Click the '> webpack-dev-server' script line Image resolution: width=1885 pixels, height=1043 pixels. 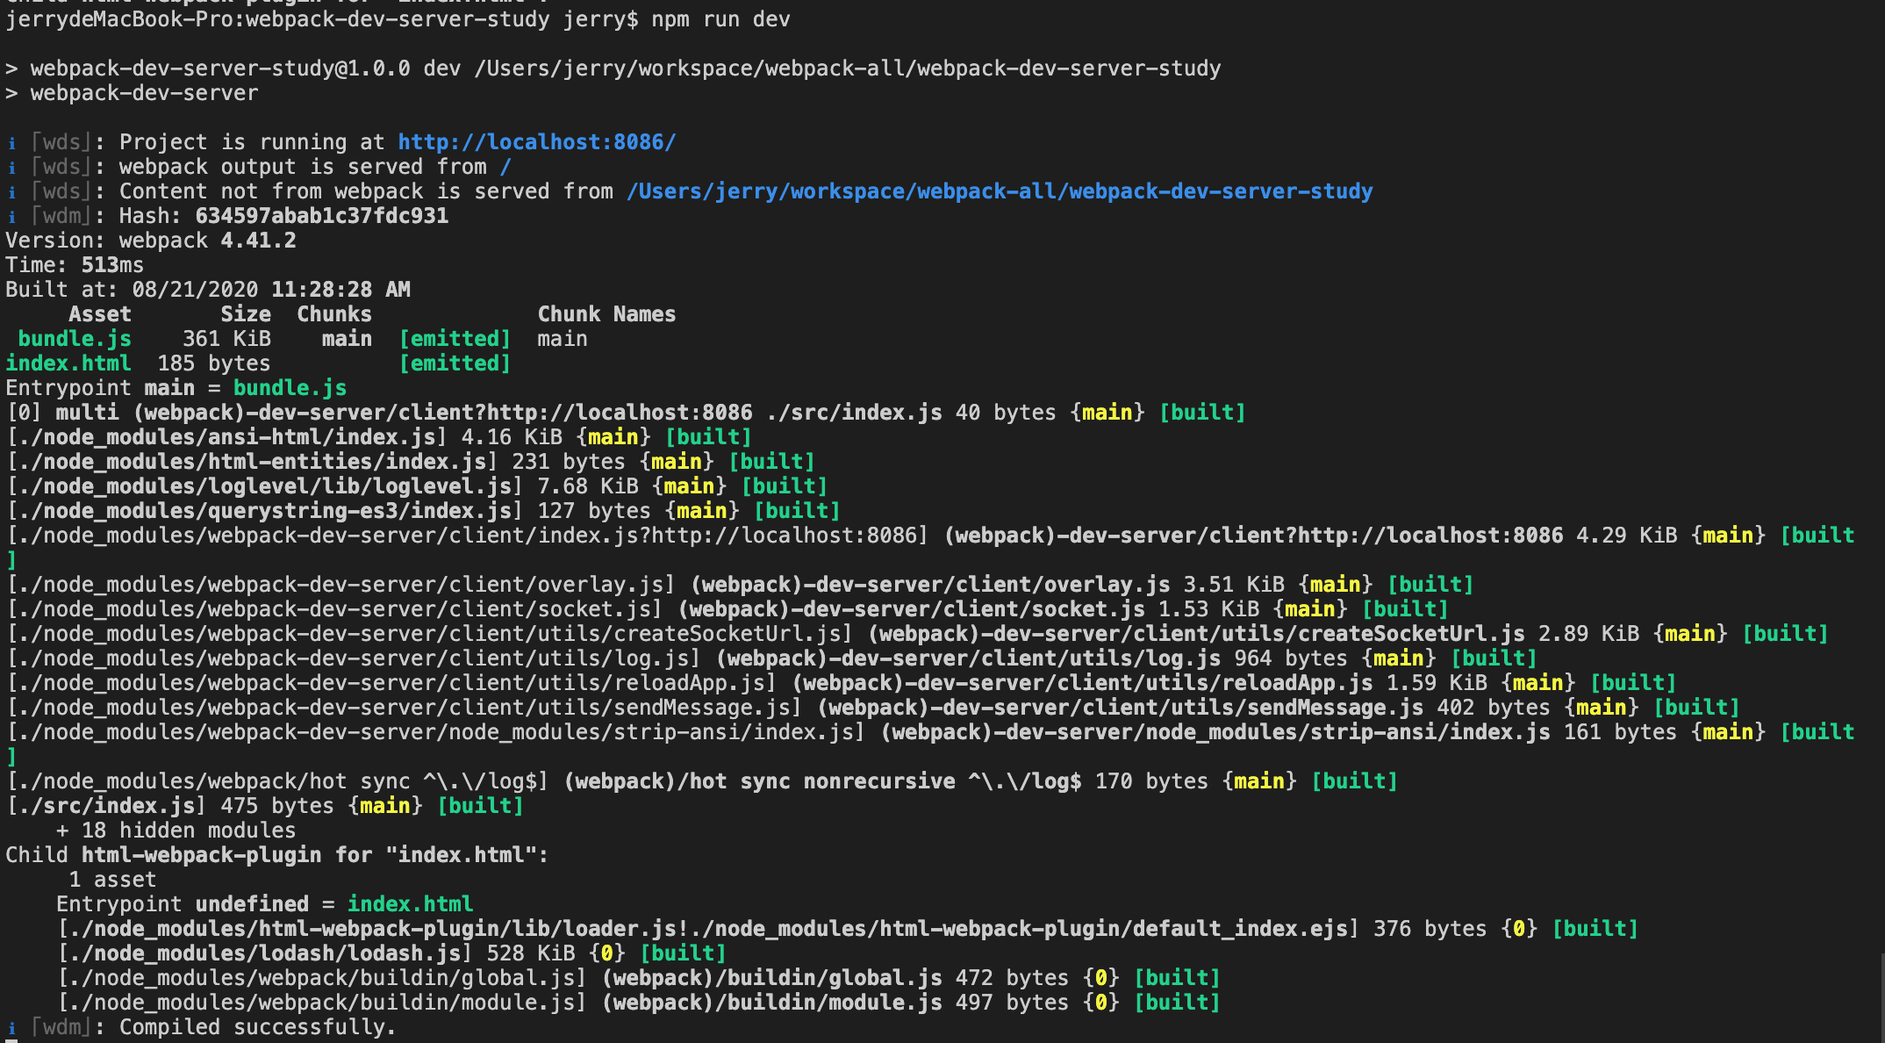(132, 93)
